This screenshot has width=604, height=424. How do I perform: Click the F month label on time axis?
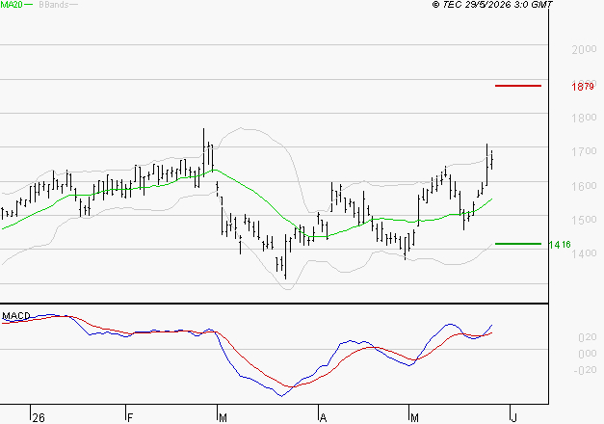pyautogui.click(x=130, y=418)
